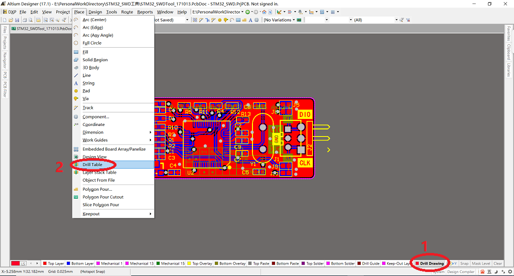Click the wire routing icon beside striped icon
514x276 pixels.
pos(201,20)
